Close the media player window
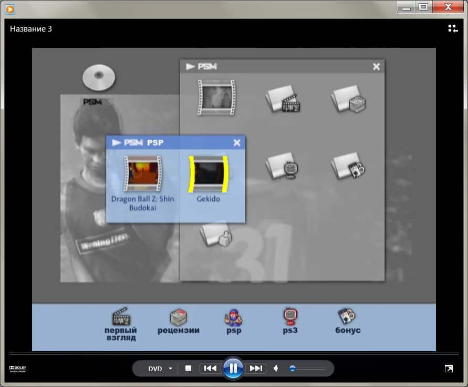 tap(448, 7)
